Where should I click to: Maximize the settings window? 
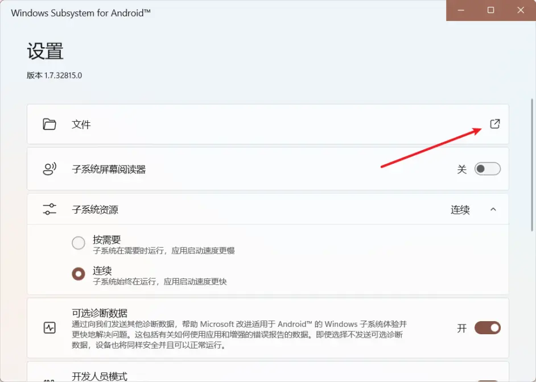(x=490, y=10)
